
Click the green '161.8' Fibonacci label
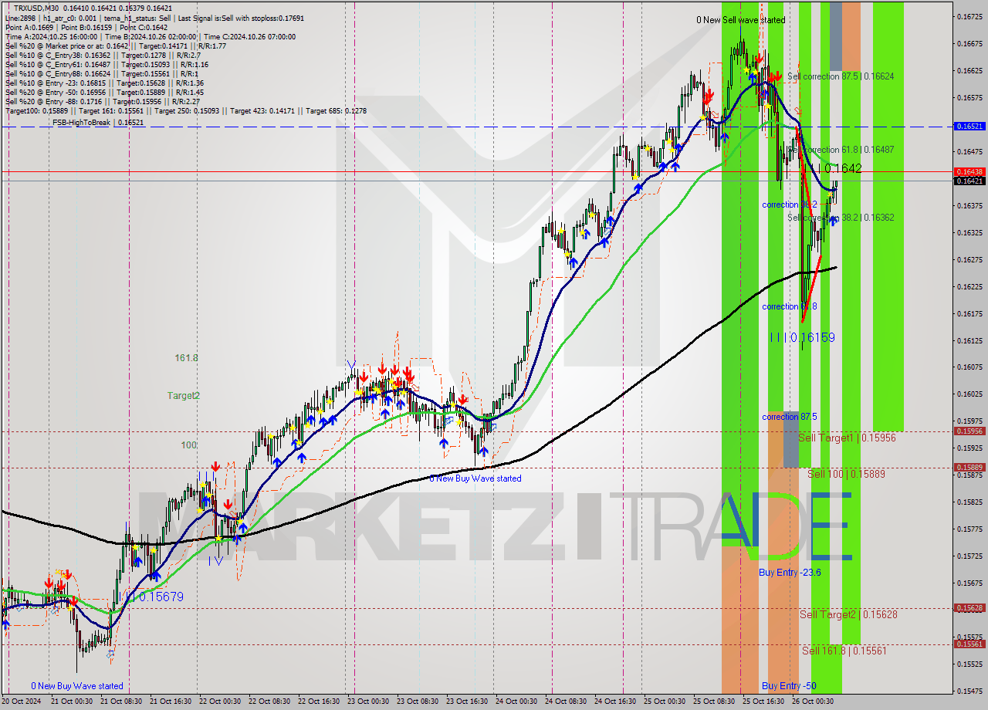[187, 358]
